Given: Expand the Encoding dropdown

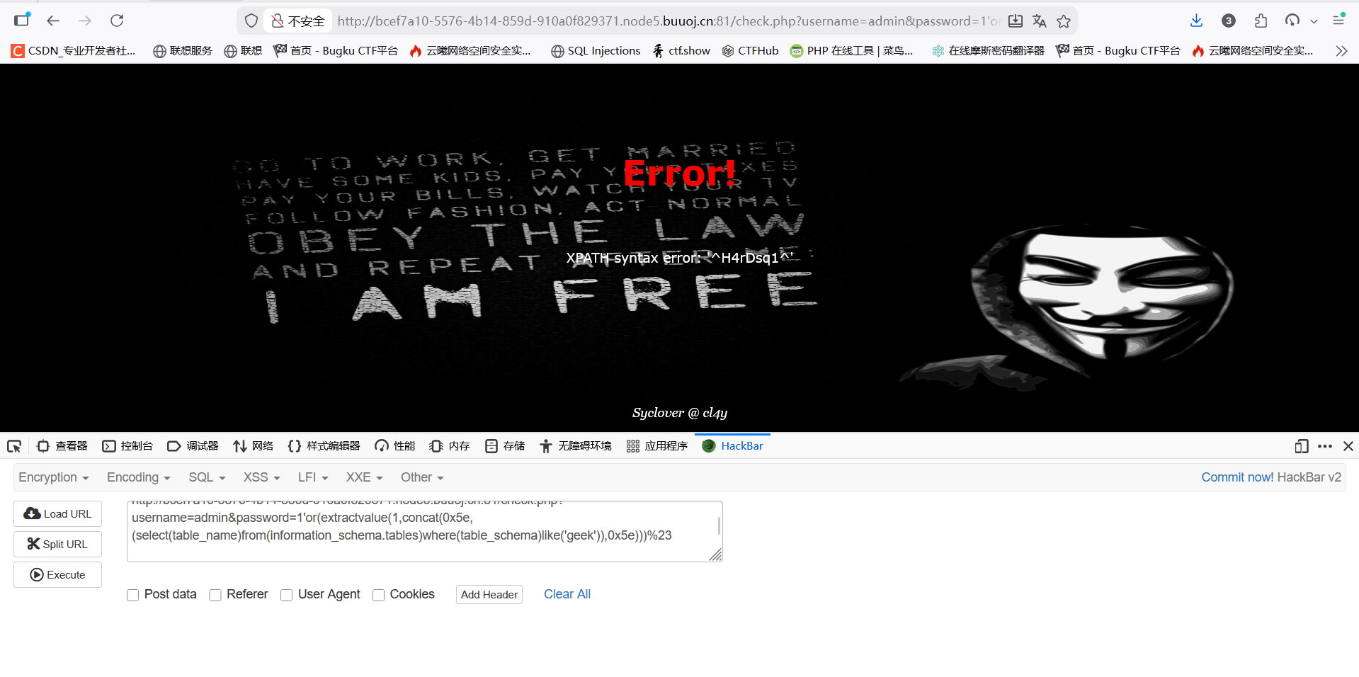Looking at the screenshot, I should (x=139, y=477).
